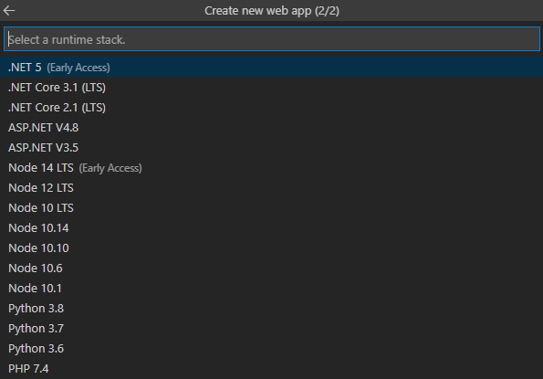
Task: Choose the Node 10.10 option
Action: [272, 248]
